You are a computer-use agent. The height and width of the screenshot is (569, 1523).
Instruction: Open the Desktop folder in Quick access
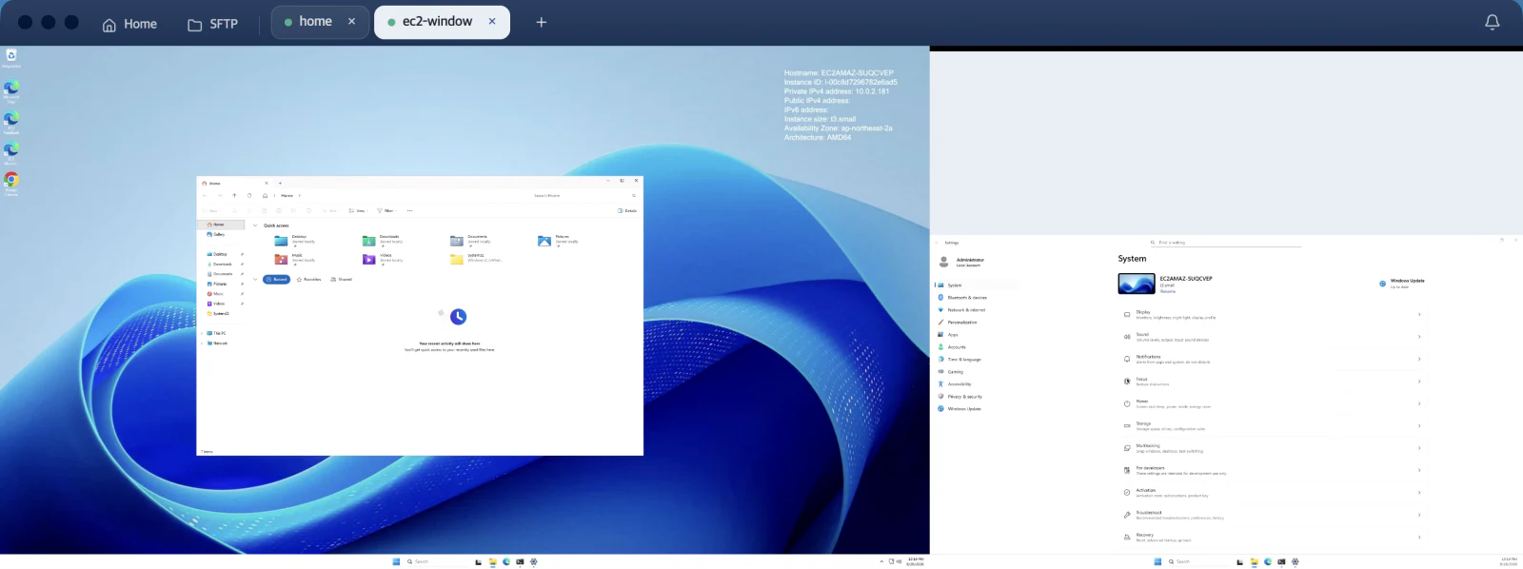296,241
